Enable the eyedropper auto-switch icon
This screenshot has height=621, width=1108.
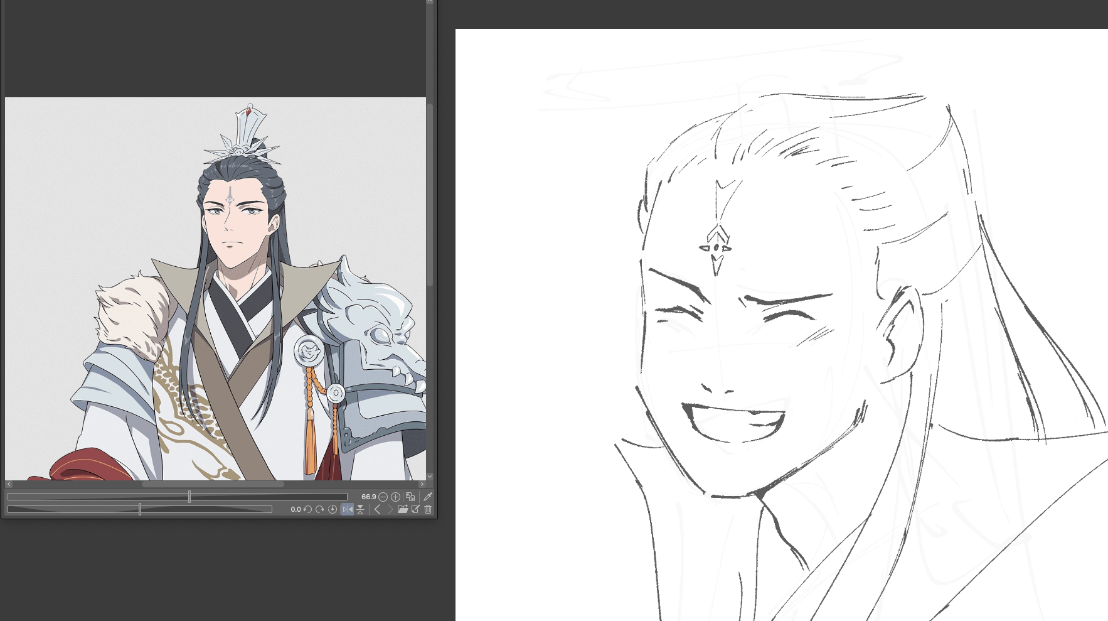(428, 497)
